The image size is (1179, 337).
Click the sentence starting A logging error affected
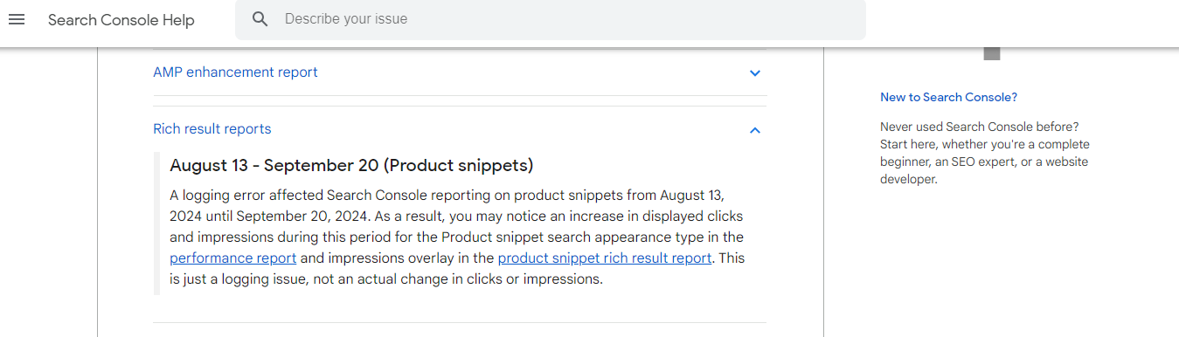[447, 205]
